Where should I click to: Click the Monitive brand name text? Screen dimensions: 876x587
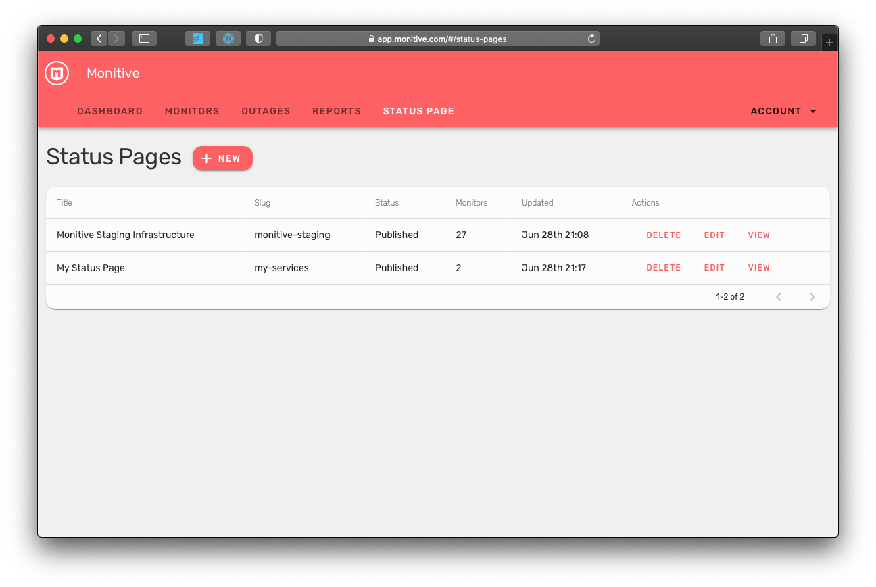(x=113, y=73)
